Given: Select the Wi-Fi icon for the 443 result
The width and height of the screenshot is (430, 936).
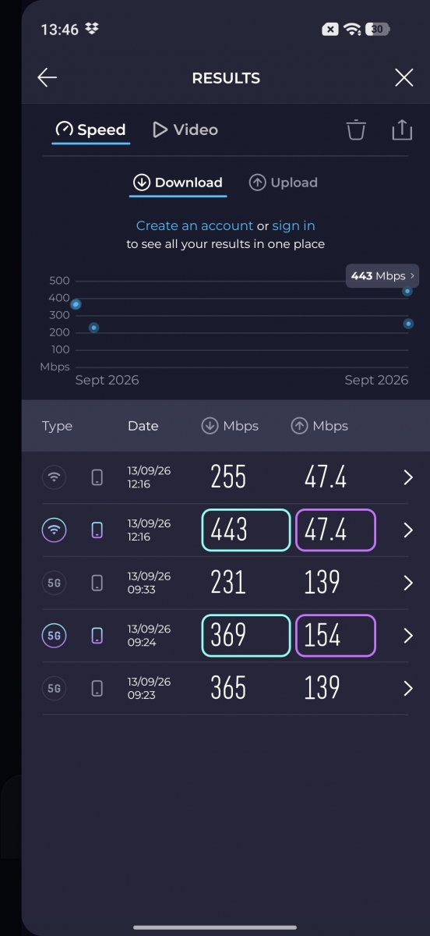Looking at the screenshot, I should pyautogui.click(x=54, y=530).
